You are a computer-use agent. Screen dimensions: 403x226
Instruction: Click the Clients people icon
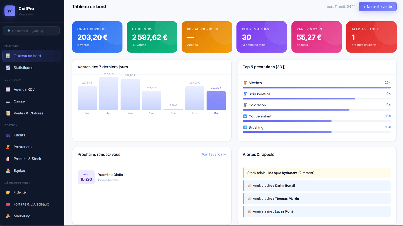coord(8,135)
